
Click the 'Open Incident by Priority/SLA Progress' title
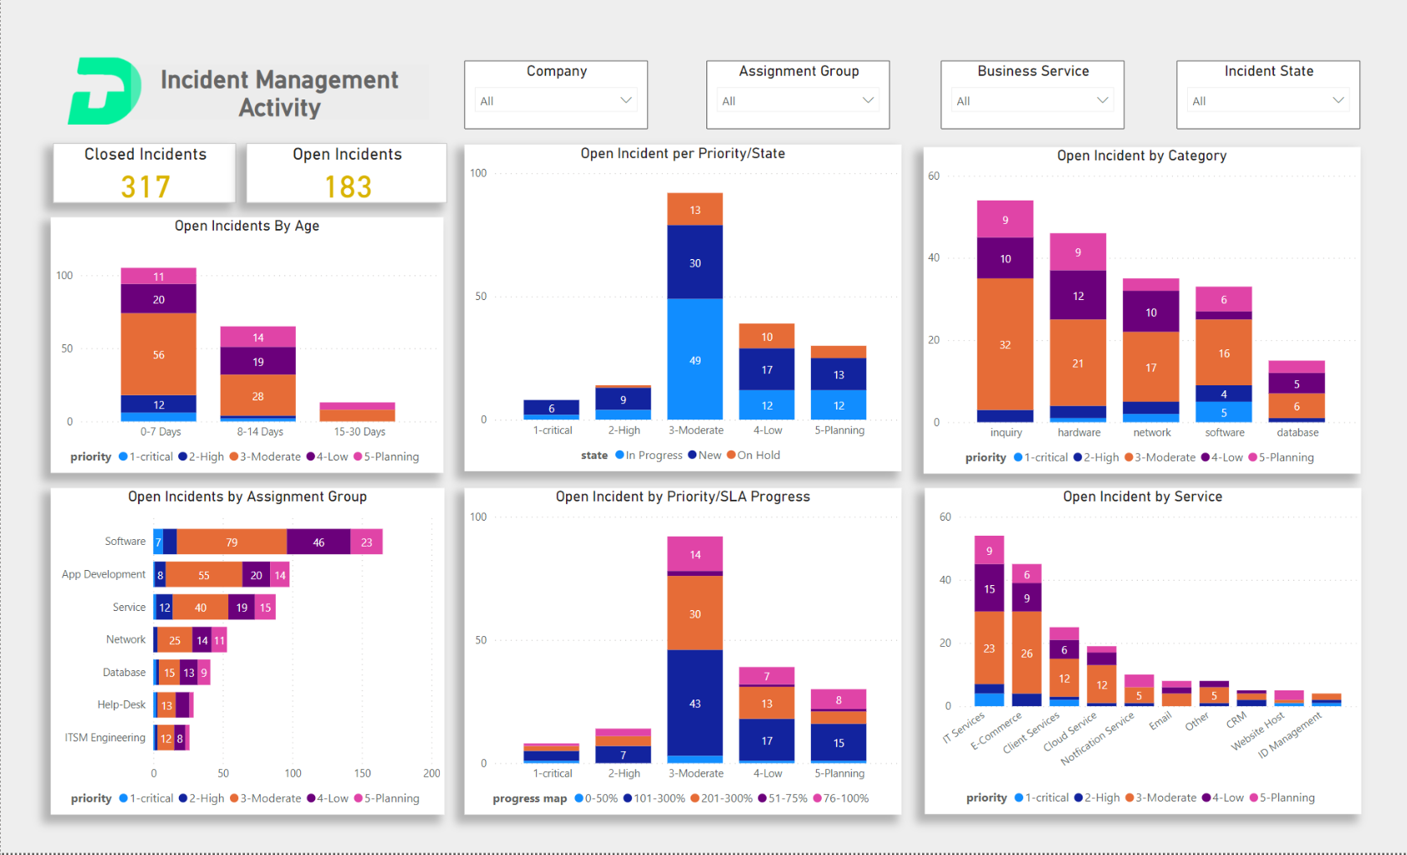tap(682, 496)
